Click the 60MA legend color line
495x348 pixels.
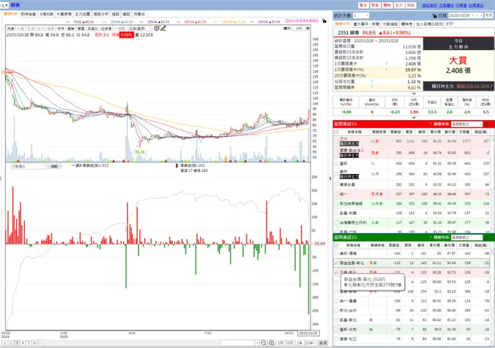tap(180, 22)
